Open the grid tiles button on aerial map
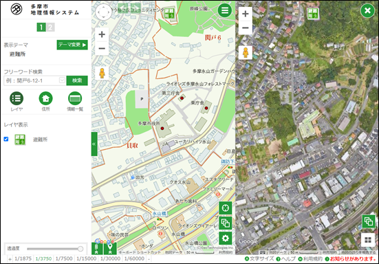 (x=368, y=240)
